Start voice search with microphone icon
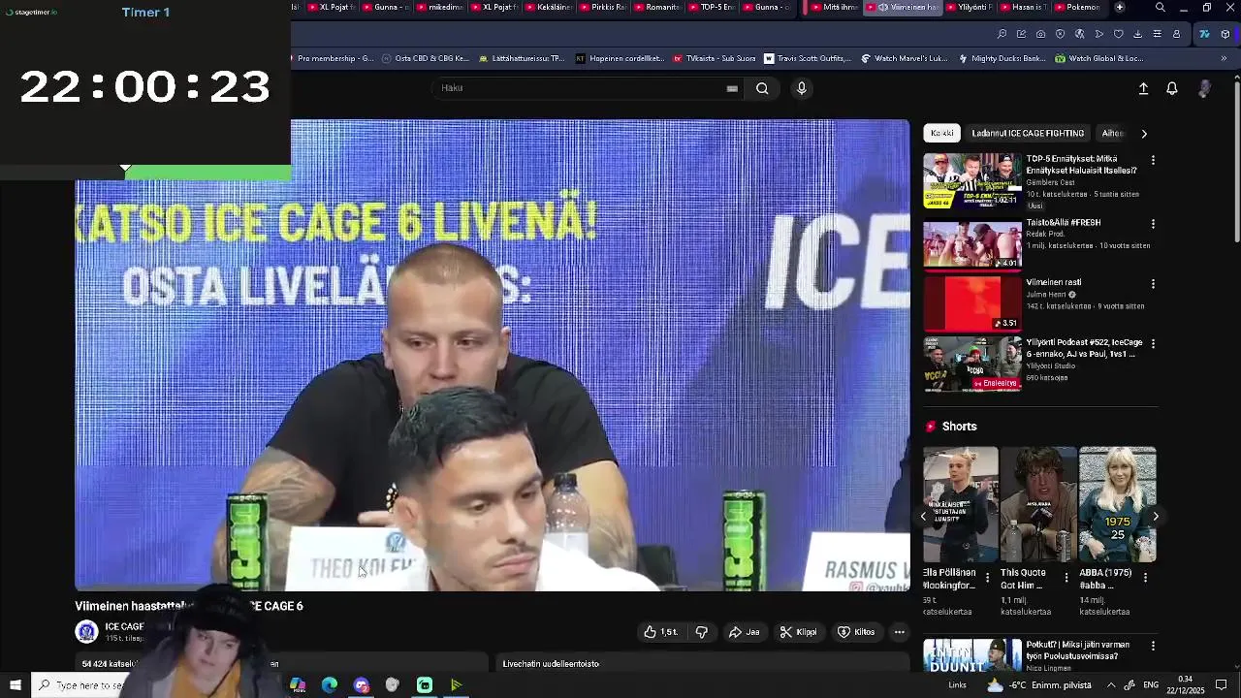The image size is (1241, 698). tap(801, 88)
